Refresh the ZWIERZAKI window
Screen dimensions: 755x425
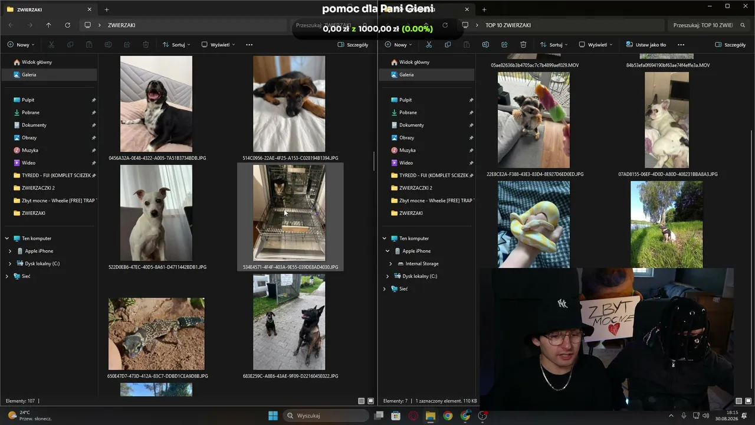pyautogui.click(x=67, y=25)
